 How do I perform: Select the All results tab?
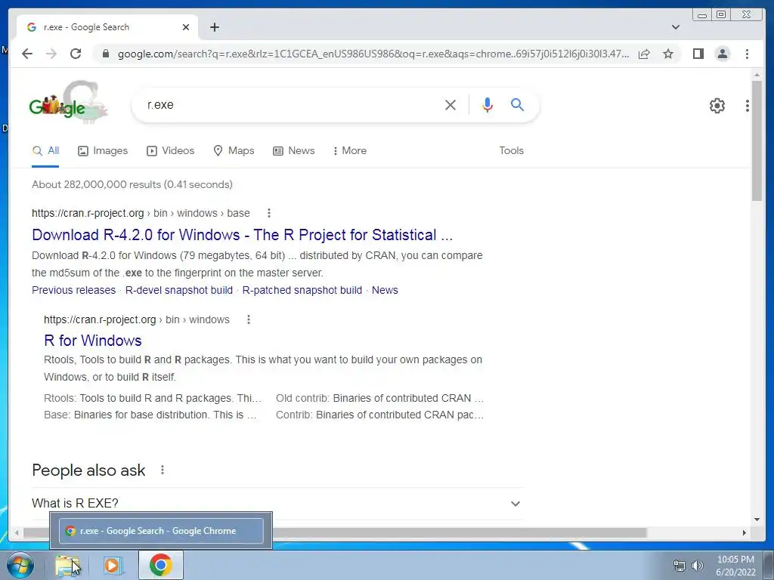[45, 151]
